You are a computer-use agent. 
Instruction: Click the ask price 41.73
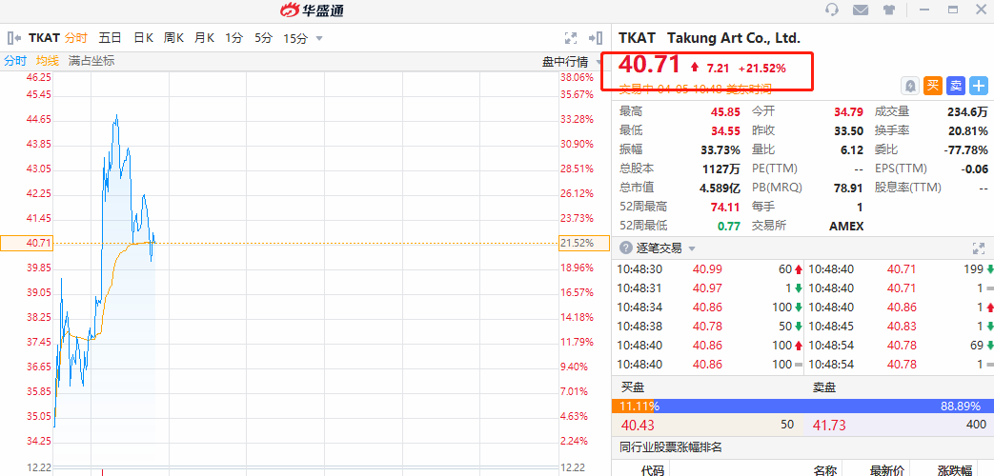pyautogui.click(x=829, y=426)
